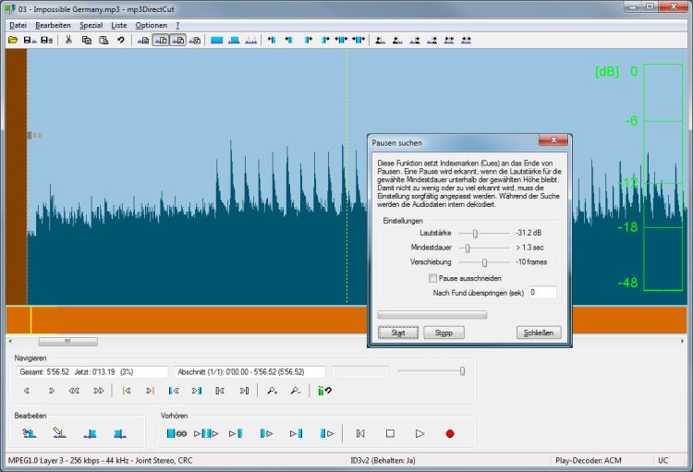
Task: Open the Datei menu
Action: click(x=18, y=25)
